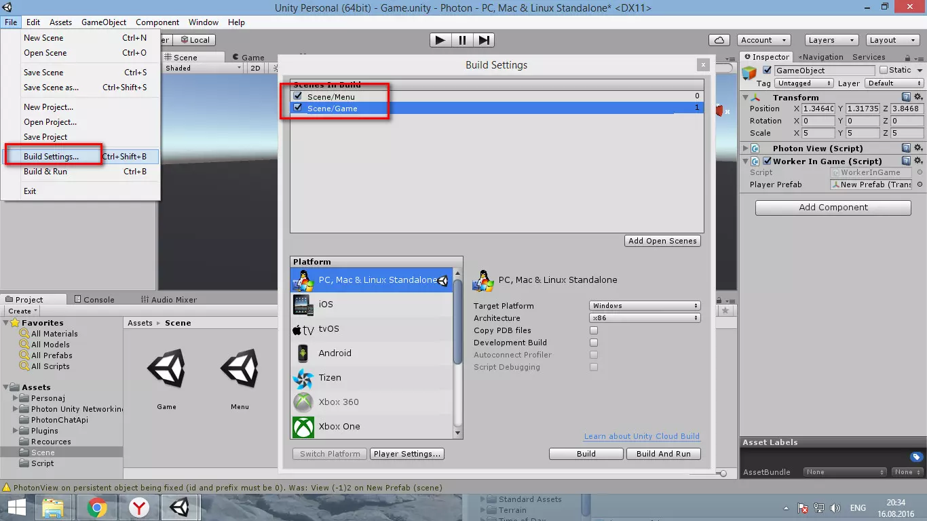927x521 pixels.
Task: Enable the Development Build checkbox
Action: click(594, 343)
